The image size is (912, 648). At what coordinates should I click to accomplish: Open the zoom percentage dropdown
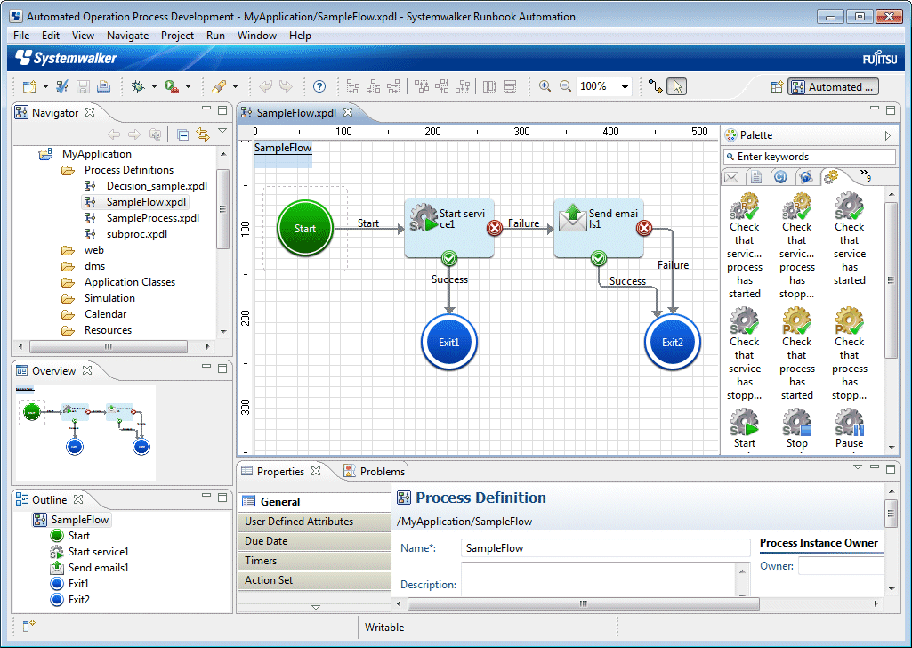click(625, 86)
